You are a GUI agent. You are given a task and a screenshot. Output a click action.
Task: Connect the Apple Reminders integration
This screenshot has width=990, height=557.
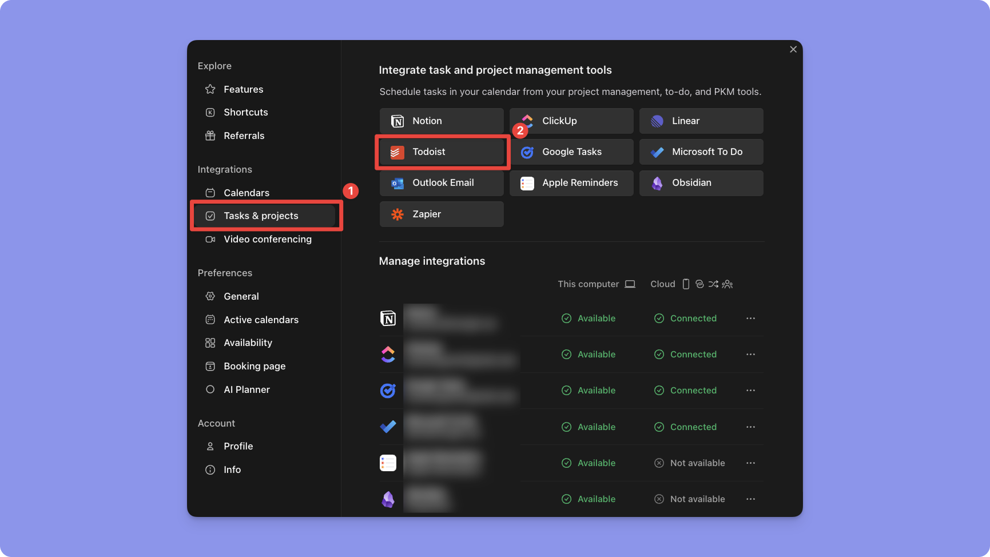tap(571, 183)
